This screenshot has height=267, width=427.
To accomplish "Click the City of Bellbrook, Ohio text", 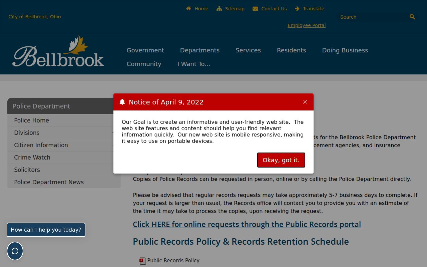I will pyautogui.click(x=35, y=17).
